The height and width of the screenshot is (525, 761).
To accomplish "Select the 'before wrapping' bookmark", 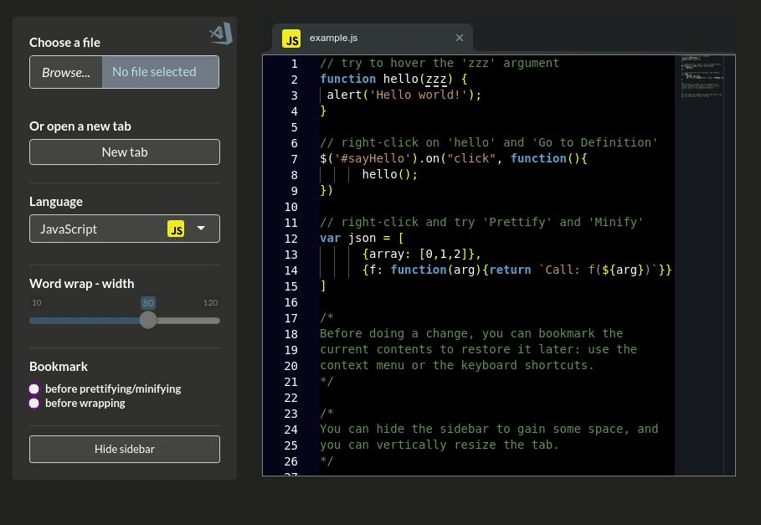I will pyautogui.click(x=34, y=404).
